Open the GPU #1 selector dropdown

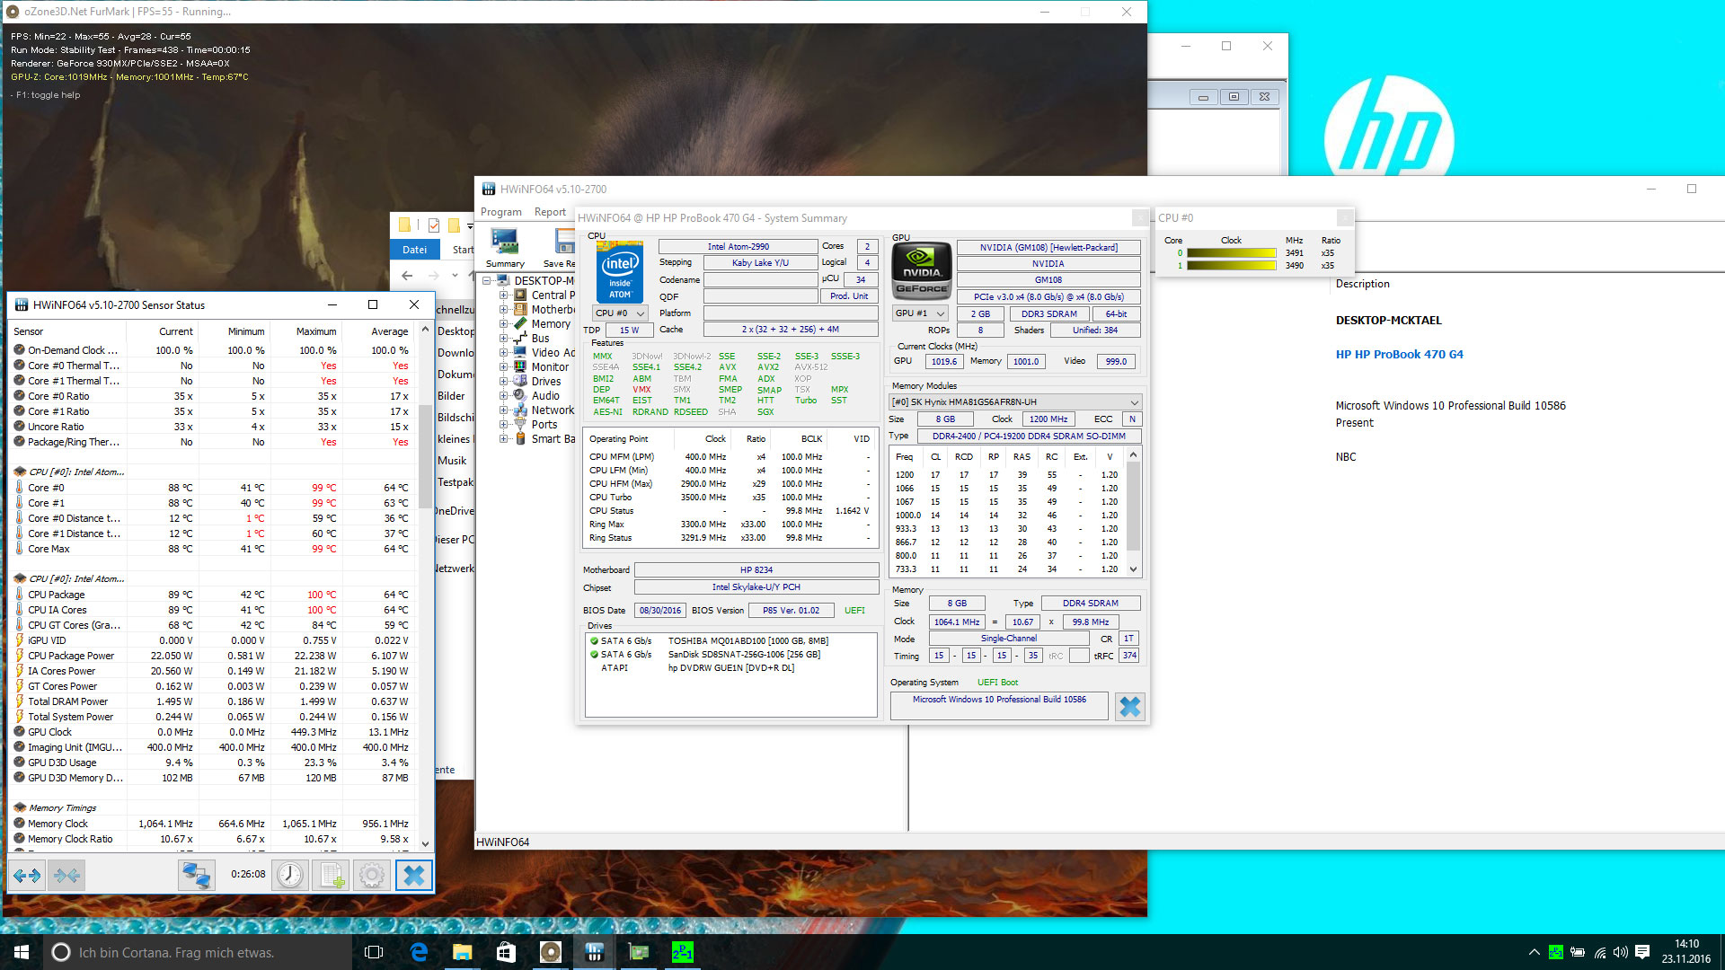pos(921,313)
